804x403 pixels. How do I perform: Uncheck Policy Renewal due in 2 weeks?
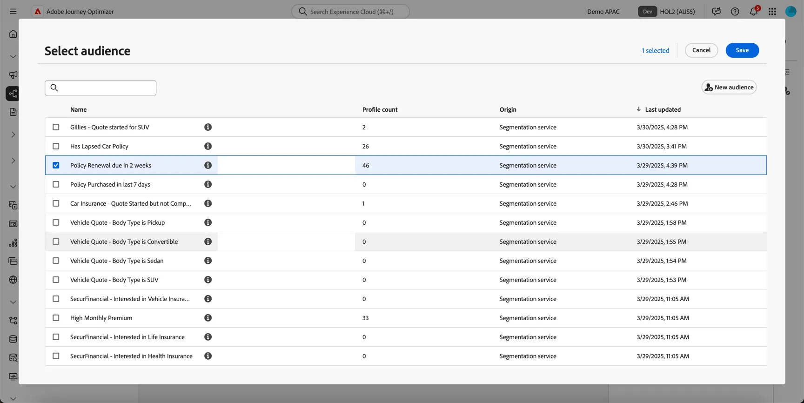(x=56, y=165)
